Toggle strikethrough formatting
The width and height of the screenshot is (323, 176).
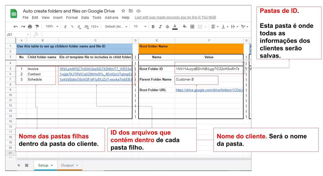(x=167, y=27)
